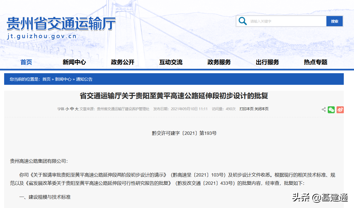The width and height of the screenshot is (354, 208).
Task: Click the article source 贵州省交通运输厅建设养护管理处
Action: tap(123, 109)
